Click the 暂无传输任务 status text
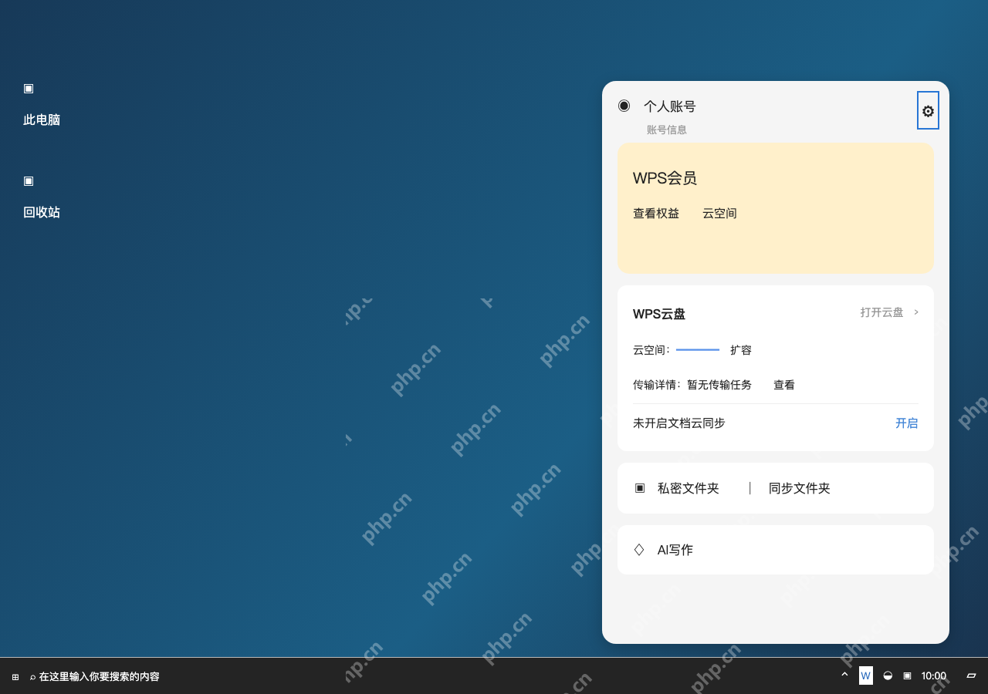 tap(719, 385)
